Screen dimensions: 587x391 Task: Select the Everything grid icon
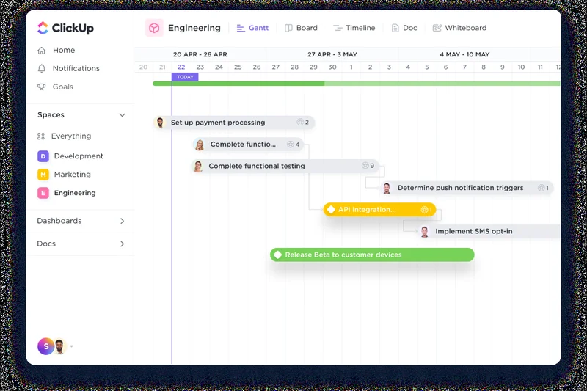[41, 136]
